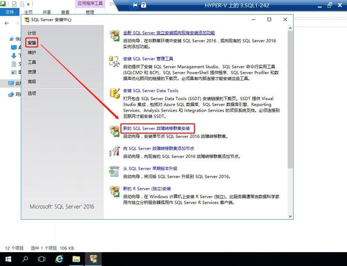Click the upgrade from earlier version icon
Screen dimensions: 347x266
(115, 171)
